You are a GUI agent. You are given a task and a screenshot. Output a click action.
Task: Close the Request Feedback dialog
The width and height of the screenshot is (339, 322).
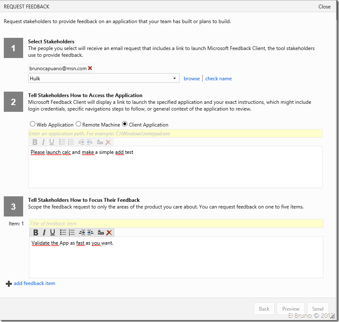click(x=324, y=6)
